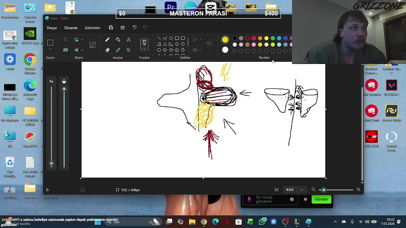Open the Düzenle menu

pyautogui.click(x=71, y=28)
